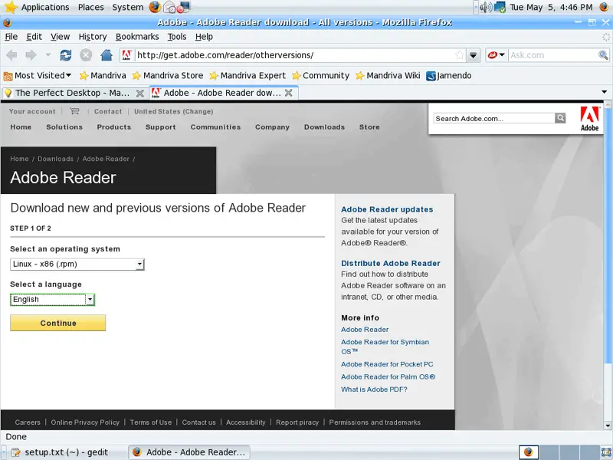Click the Downloads breadcrumb link
Viewport: 613px width, 460px height.
click(x=55, y=159)
